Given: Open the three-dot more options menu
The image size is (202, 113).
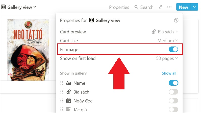Looking at the screenshot, I should pyautogui.click(x=169, y=7).
